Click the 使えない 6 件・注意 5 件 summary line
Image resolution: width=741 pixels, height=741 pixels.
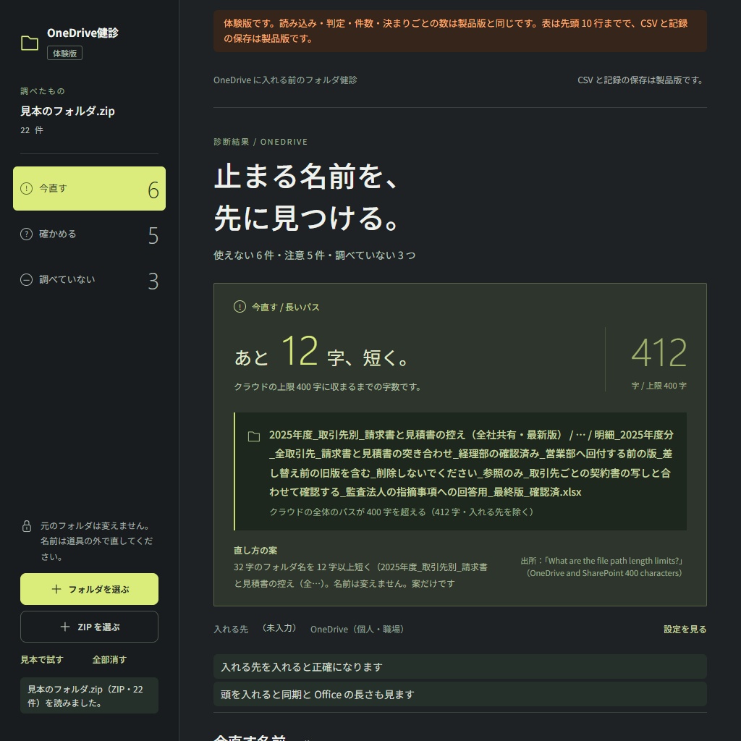(314, 255)
